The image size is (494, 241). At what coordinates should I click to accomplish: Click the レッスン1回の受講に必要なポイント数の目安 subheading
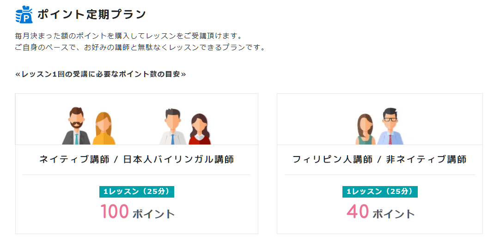click(101, 74)
